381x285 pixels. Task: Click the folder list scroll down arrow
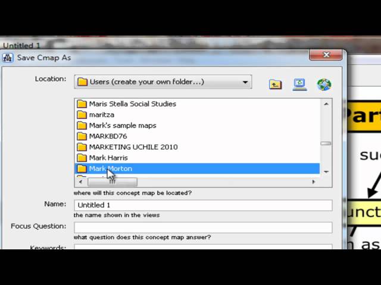click(326, 172)
